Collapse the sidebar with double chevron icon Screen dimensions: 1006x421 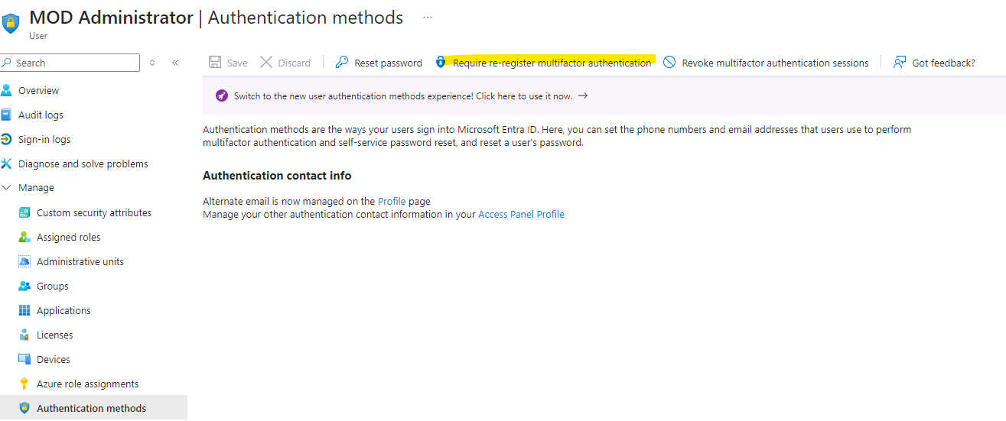click(175, 63)
